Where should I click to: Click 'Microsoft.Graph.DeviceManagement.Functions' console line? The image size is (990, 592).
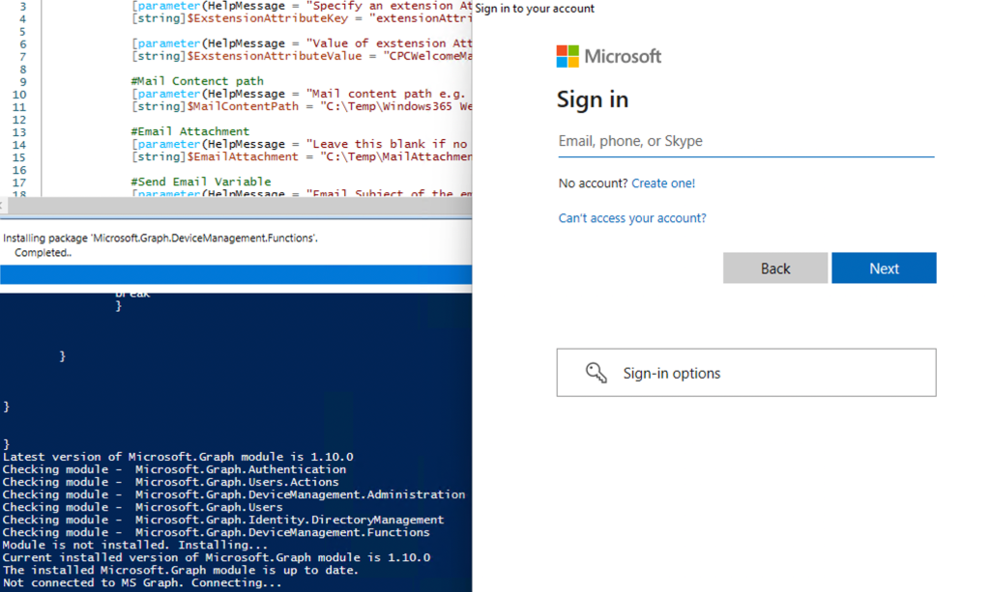tap(216, 532)
